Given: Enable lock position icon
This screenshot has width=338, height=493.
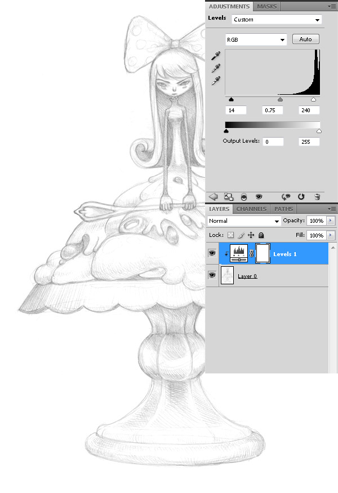Looking at the screenshot, I should (x=251, y=235).
